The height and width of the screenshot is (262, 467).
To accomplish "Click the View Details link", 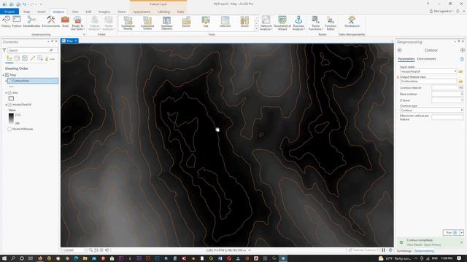I will coord(414,245).
